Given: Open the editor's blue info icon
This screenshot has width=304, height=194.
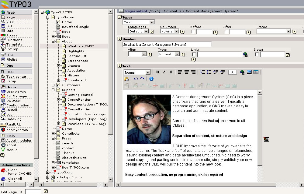Looking at the screenshot, I should point(151,79).
